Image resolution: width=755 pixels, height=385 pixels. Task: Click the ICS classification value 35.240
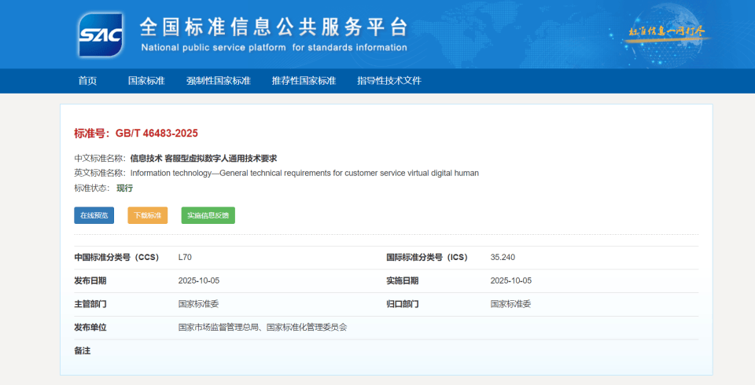click(x=503, y=258)
